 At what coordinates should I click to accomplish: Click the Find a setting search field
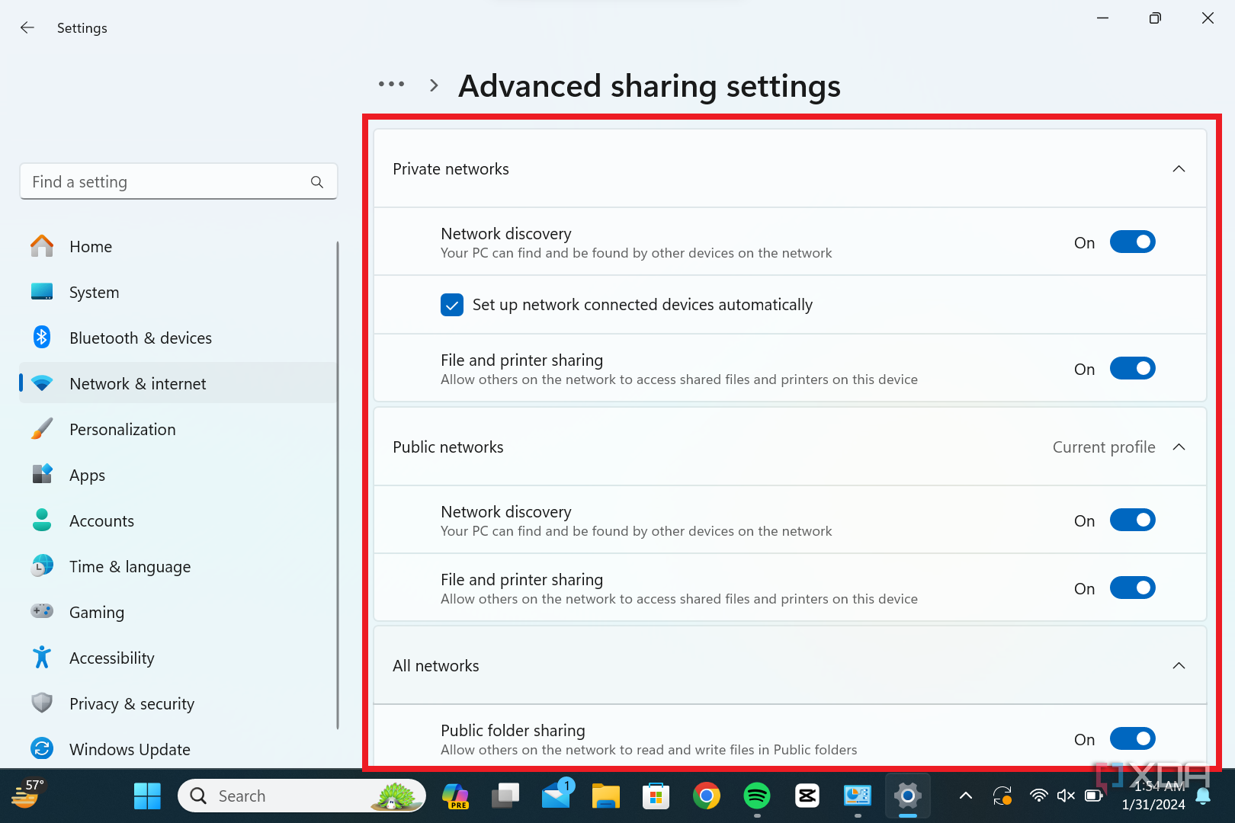168,182
